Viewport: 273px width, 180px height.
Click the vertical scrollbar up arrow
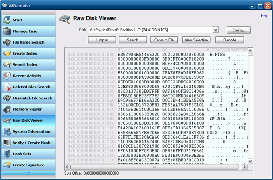(x=250, y=50)
